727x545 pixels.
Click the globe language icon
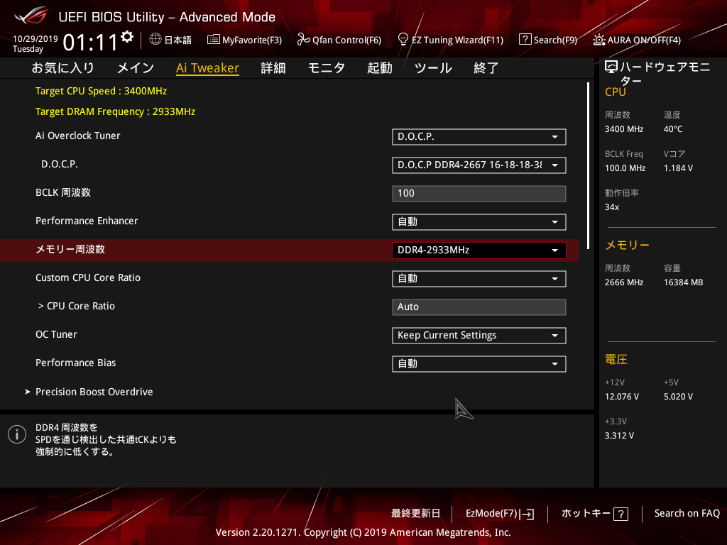[x=155, y=40]
